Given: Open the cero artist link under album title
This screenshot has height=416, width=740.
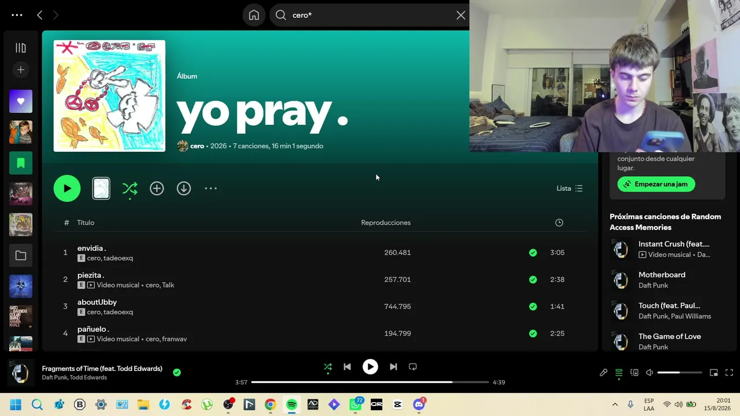Looking at the screenshot, I should [197, 146].
